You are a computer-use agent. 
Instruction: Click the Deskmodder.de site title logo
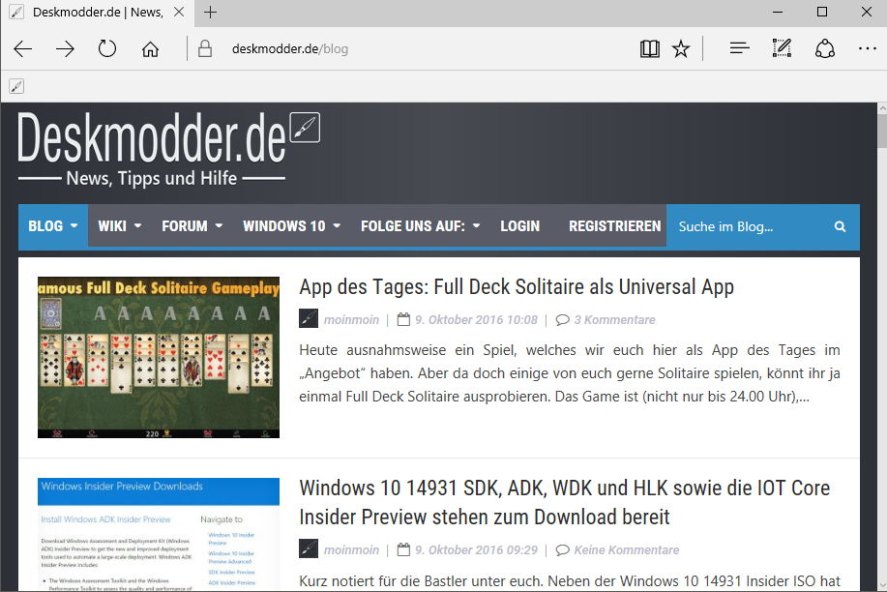coord(152,137)
